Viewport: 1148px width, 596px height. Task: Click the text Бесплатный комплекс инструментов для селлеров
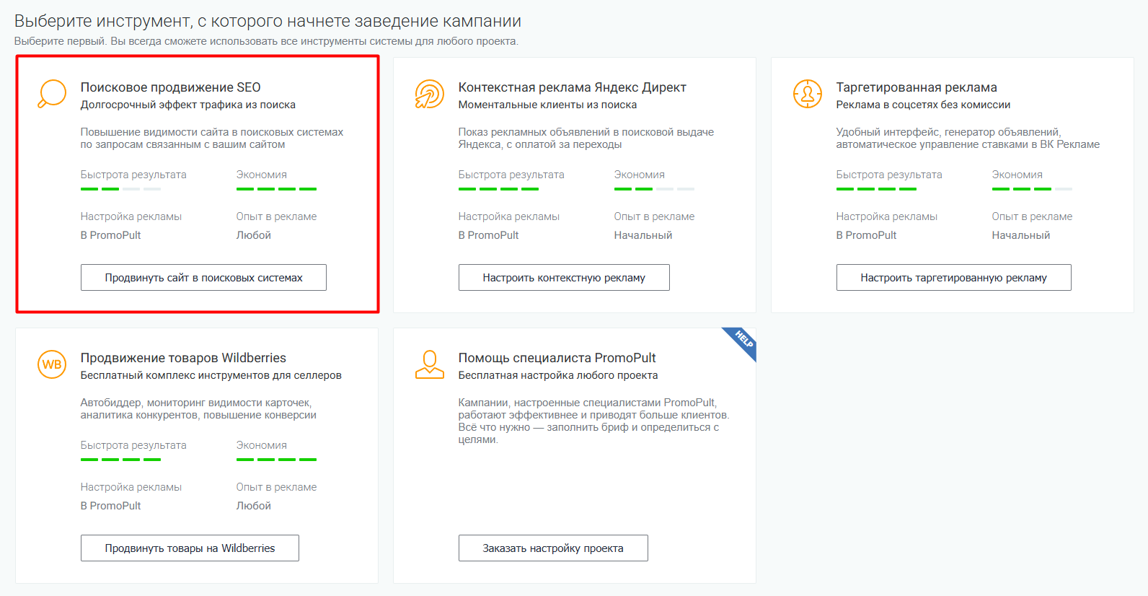point(211,375)
